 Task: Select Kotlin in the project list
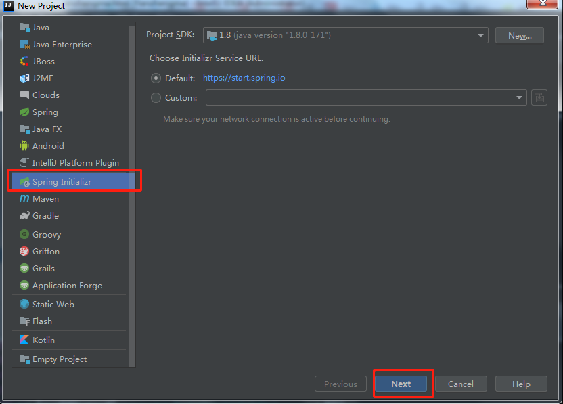70,340
